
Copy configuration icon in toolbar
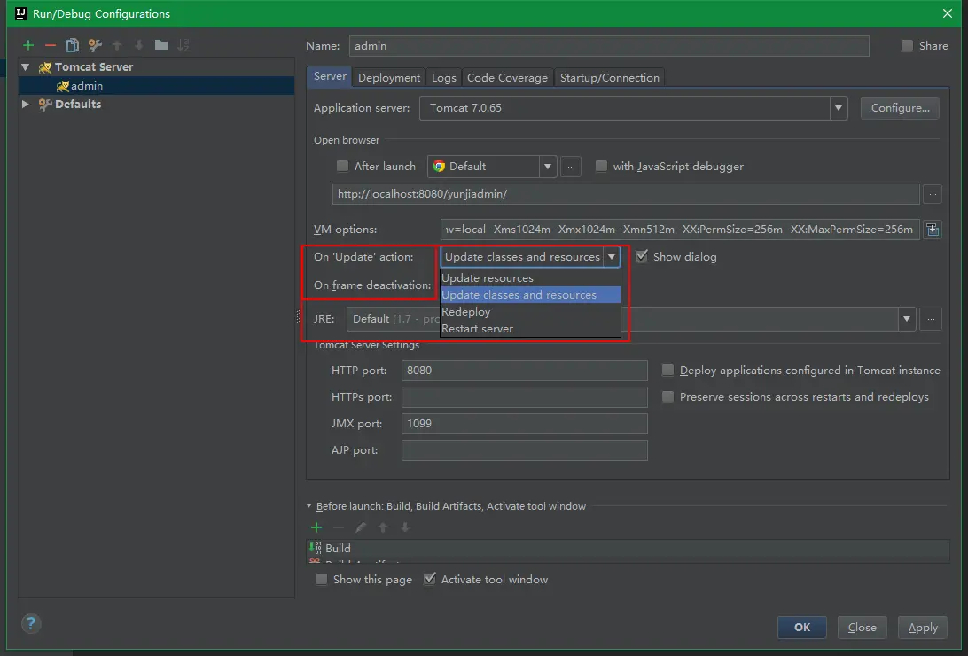pos(72,45)
